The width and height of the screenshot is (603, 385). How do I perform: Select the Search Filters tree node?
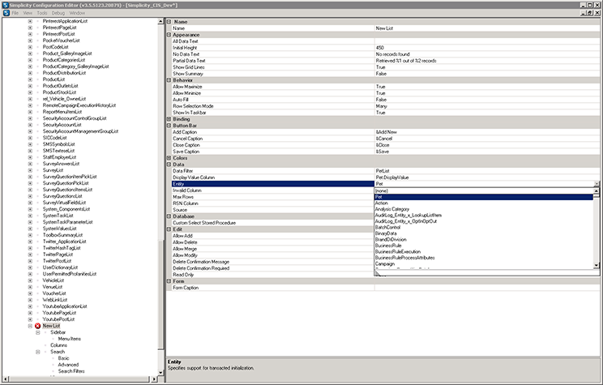coord(71,371)
